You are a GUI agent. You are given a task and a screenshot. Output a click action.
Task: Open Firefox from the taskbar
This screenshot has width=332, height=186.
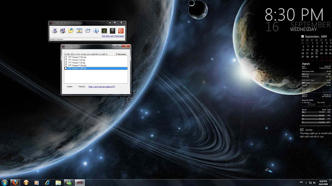15,182
